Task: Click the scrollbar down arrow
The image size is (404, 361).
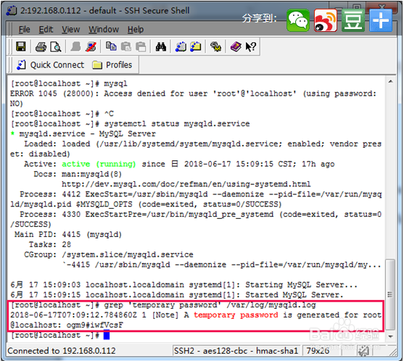Action: point(391,336)
